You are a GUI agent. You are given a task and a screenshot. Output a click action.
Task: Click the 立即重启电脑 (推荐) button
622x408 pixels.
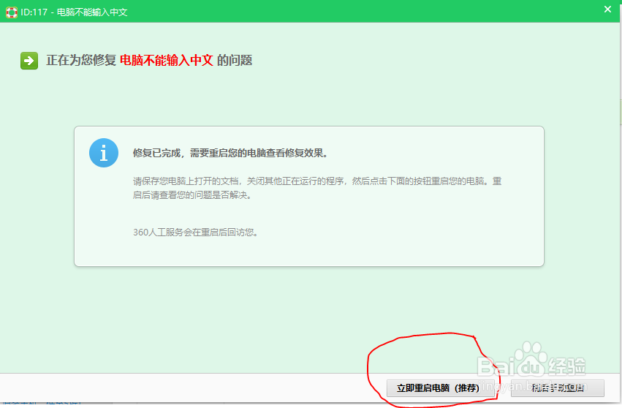[x=441, y=388]
